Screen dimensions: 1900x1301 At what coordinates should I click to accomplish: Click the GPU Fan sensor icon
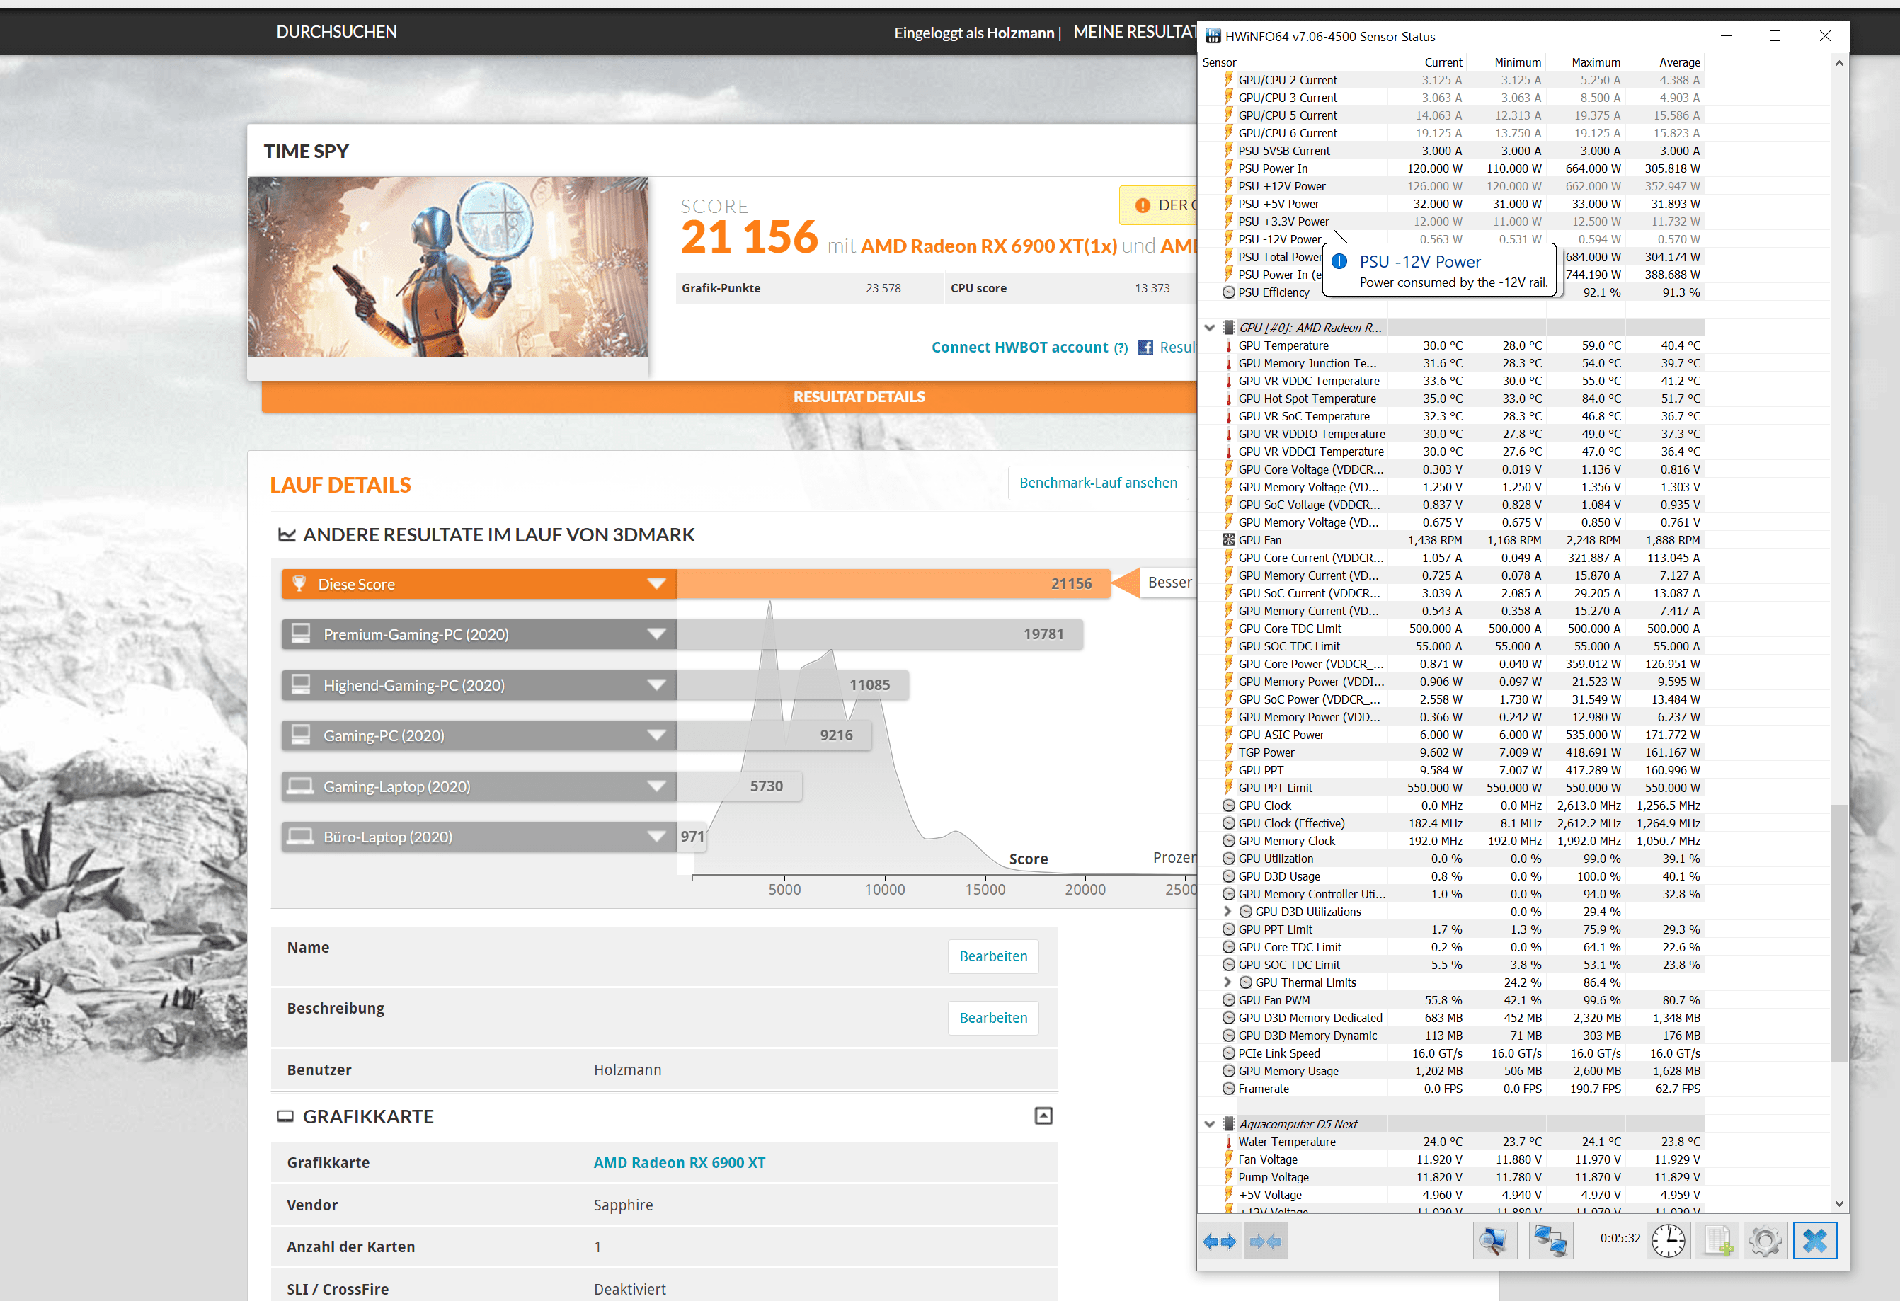(1228, 539)
